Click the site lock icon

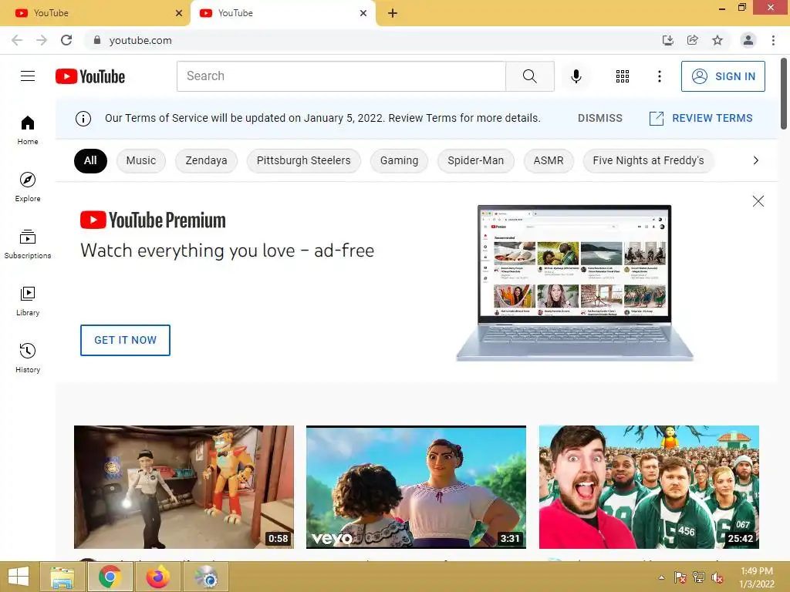tap(97, 40)
